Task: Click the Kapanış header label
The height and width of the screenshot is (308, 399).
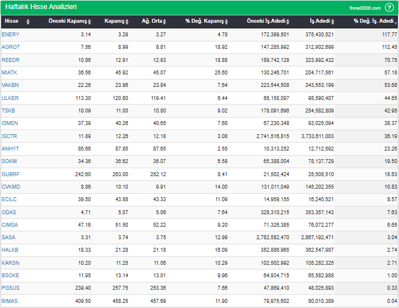Action: pyautogui.click(x=114, y=21)
